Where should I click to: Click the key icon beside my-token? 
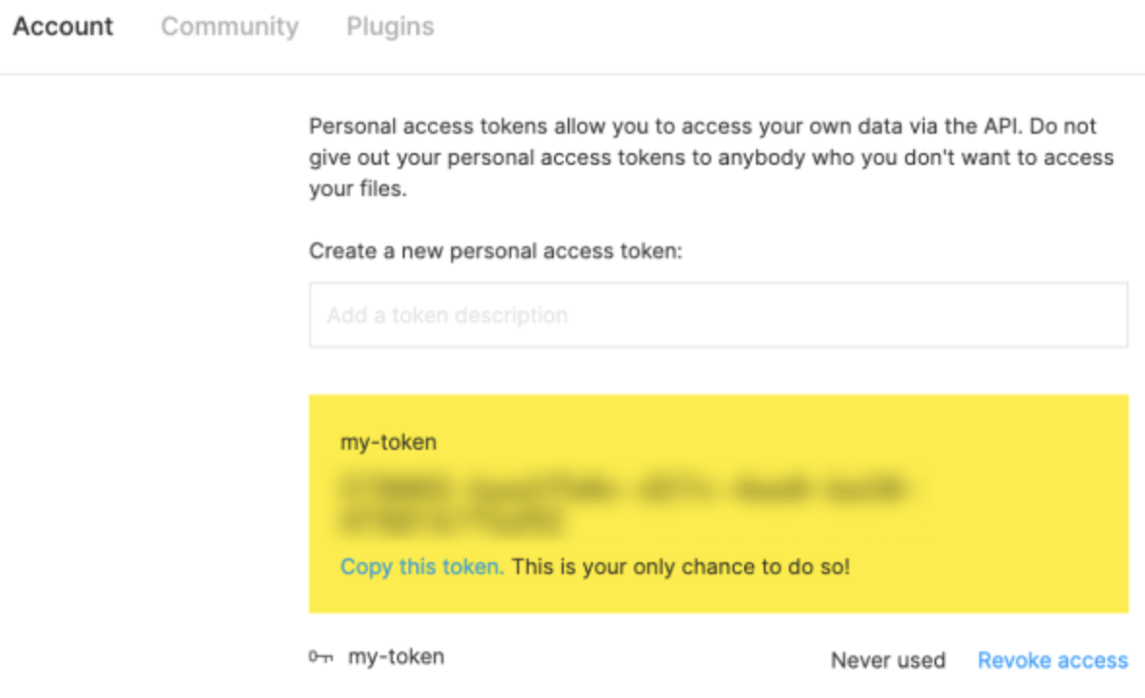(320, 657)
